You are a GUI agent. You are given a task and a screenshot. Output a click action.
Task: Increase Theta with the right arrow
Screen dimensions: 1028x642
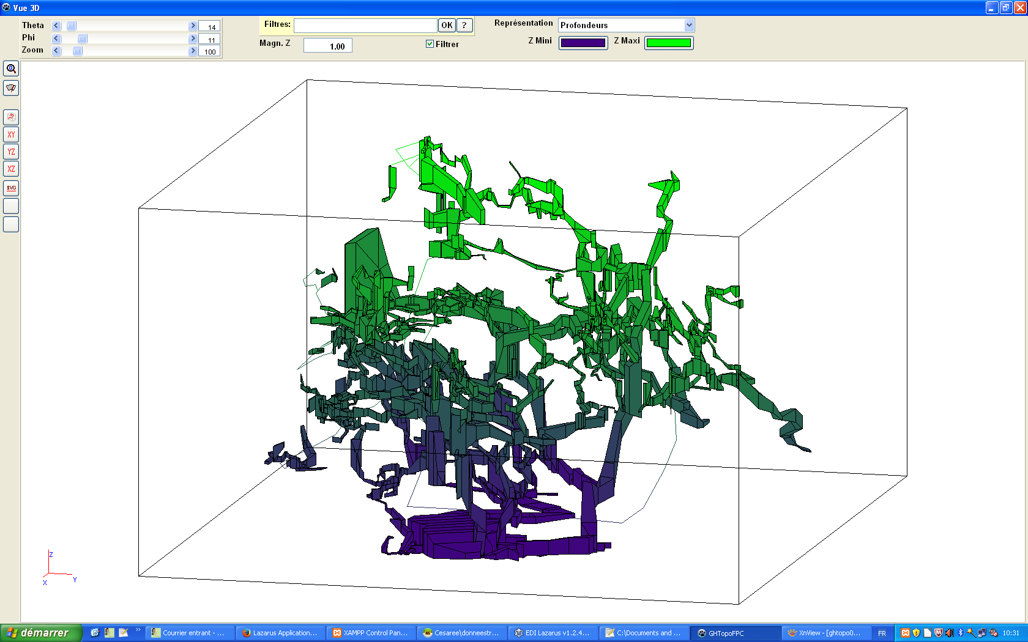[193, 26]
